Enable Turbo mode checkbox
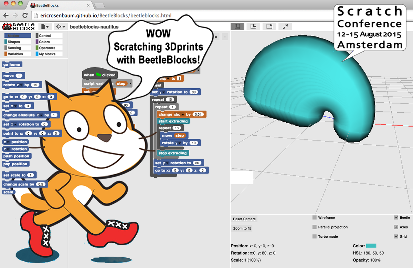This screenshot has width=413, height=268. tap(315, 236)
